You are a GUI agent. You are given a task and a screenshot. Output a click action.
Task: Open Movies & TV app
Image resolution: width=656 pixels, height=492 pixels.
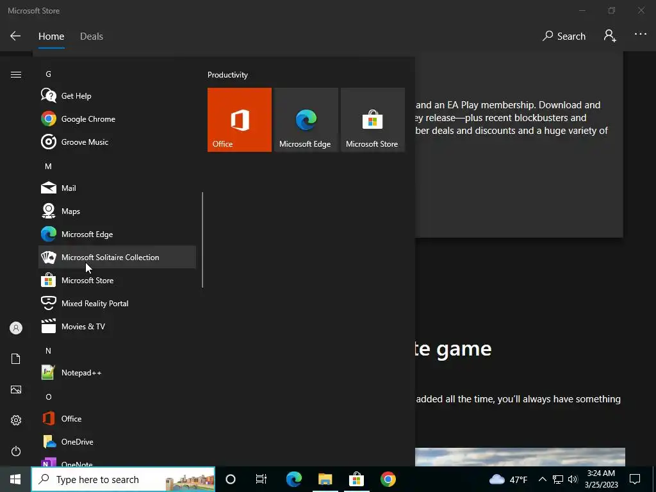coord(117,326)
